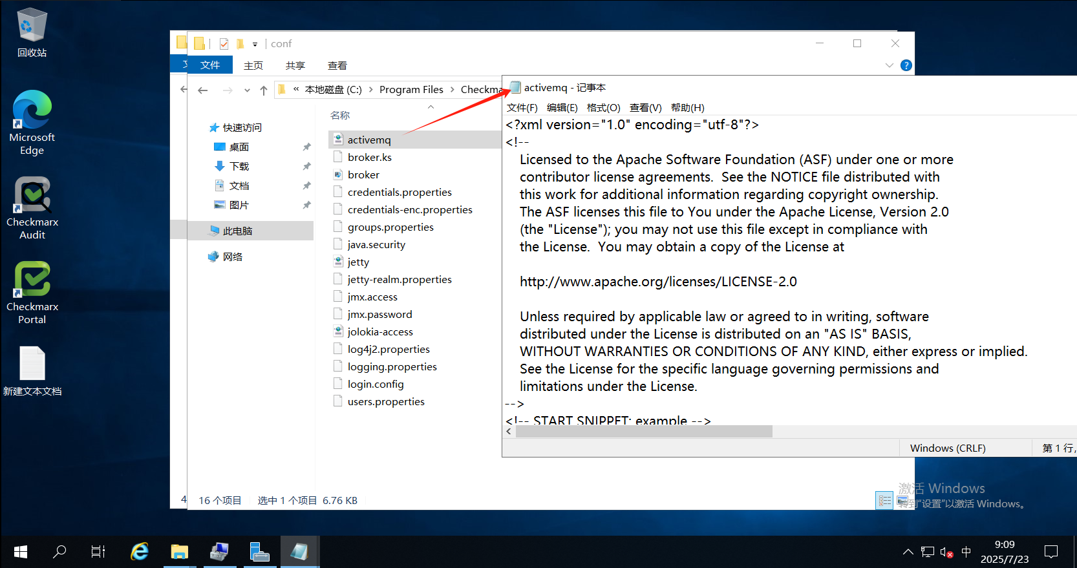Image resolution: width=1077 pixels, height=568 pixels.
Task: Select jetty-realm.properties file
Action: click(400, 280)
